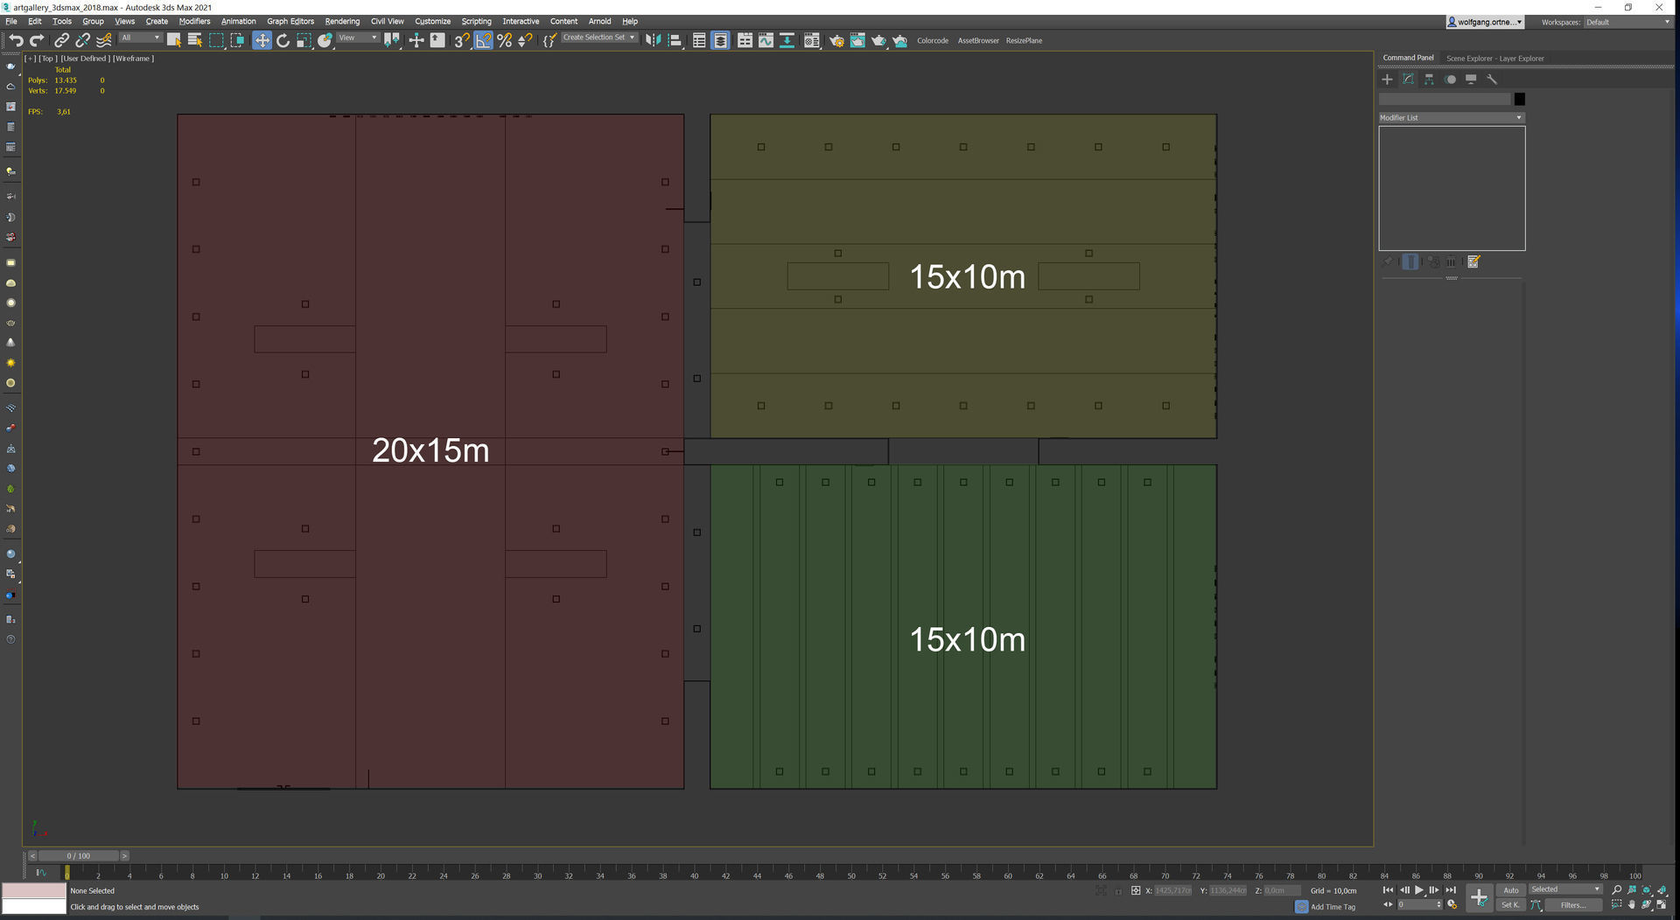Screen dimensions: 1680x920
Task: Launch the AssetBrowser button
Action: pos(978,40)
